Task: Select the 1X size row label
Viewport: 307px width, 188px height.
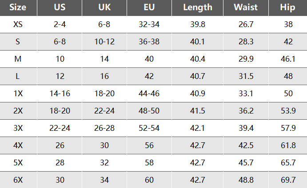Action: tap(18, 94)
